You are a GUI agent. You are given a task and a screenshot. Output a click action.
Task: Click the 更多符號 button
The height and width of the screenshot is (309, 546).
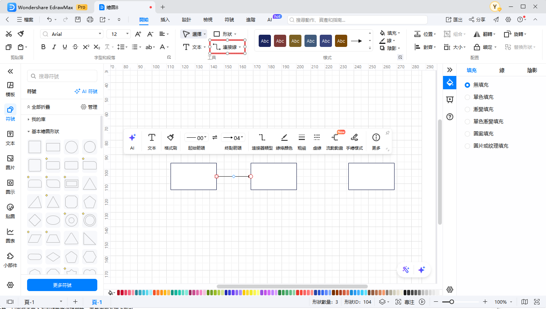(62, 285)
